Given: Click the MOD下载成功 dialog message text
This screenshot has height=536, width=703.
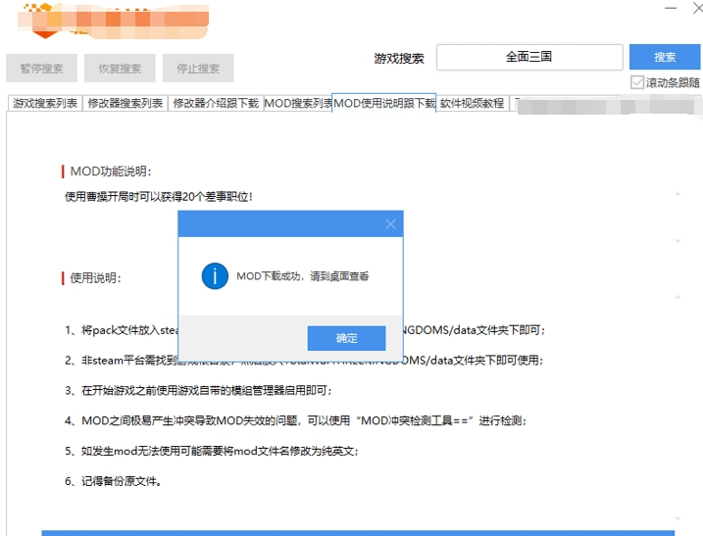Looking at the screenshot, I should click(x=303, y=276).
